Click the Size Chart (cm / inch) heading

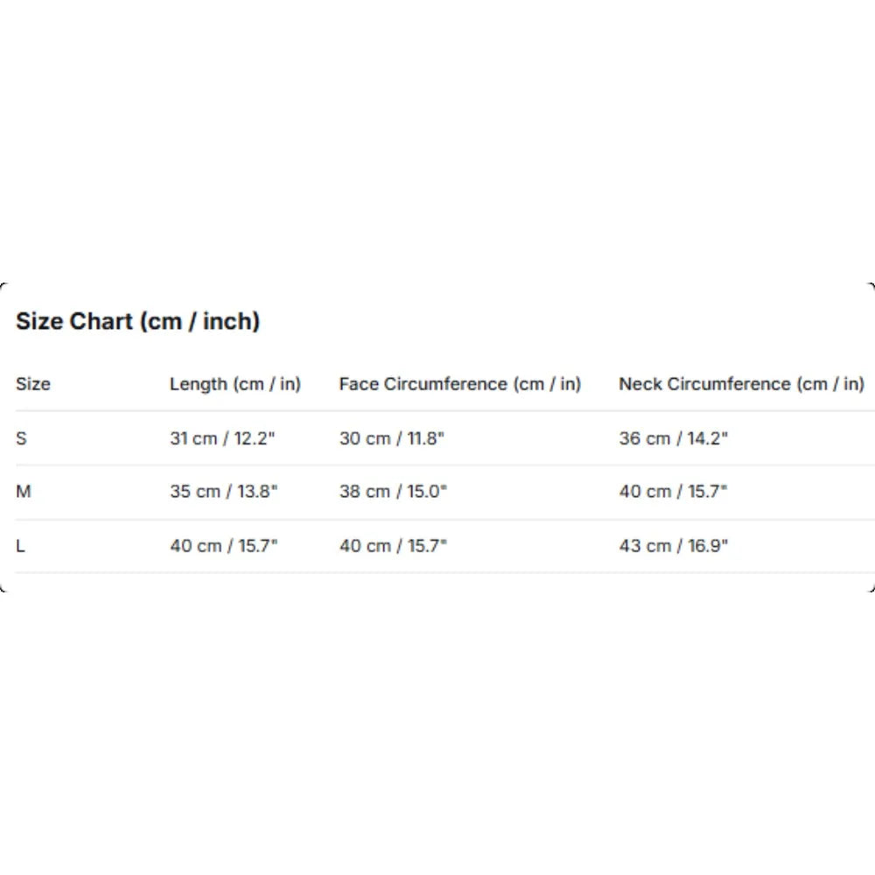point(138,321)
